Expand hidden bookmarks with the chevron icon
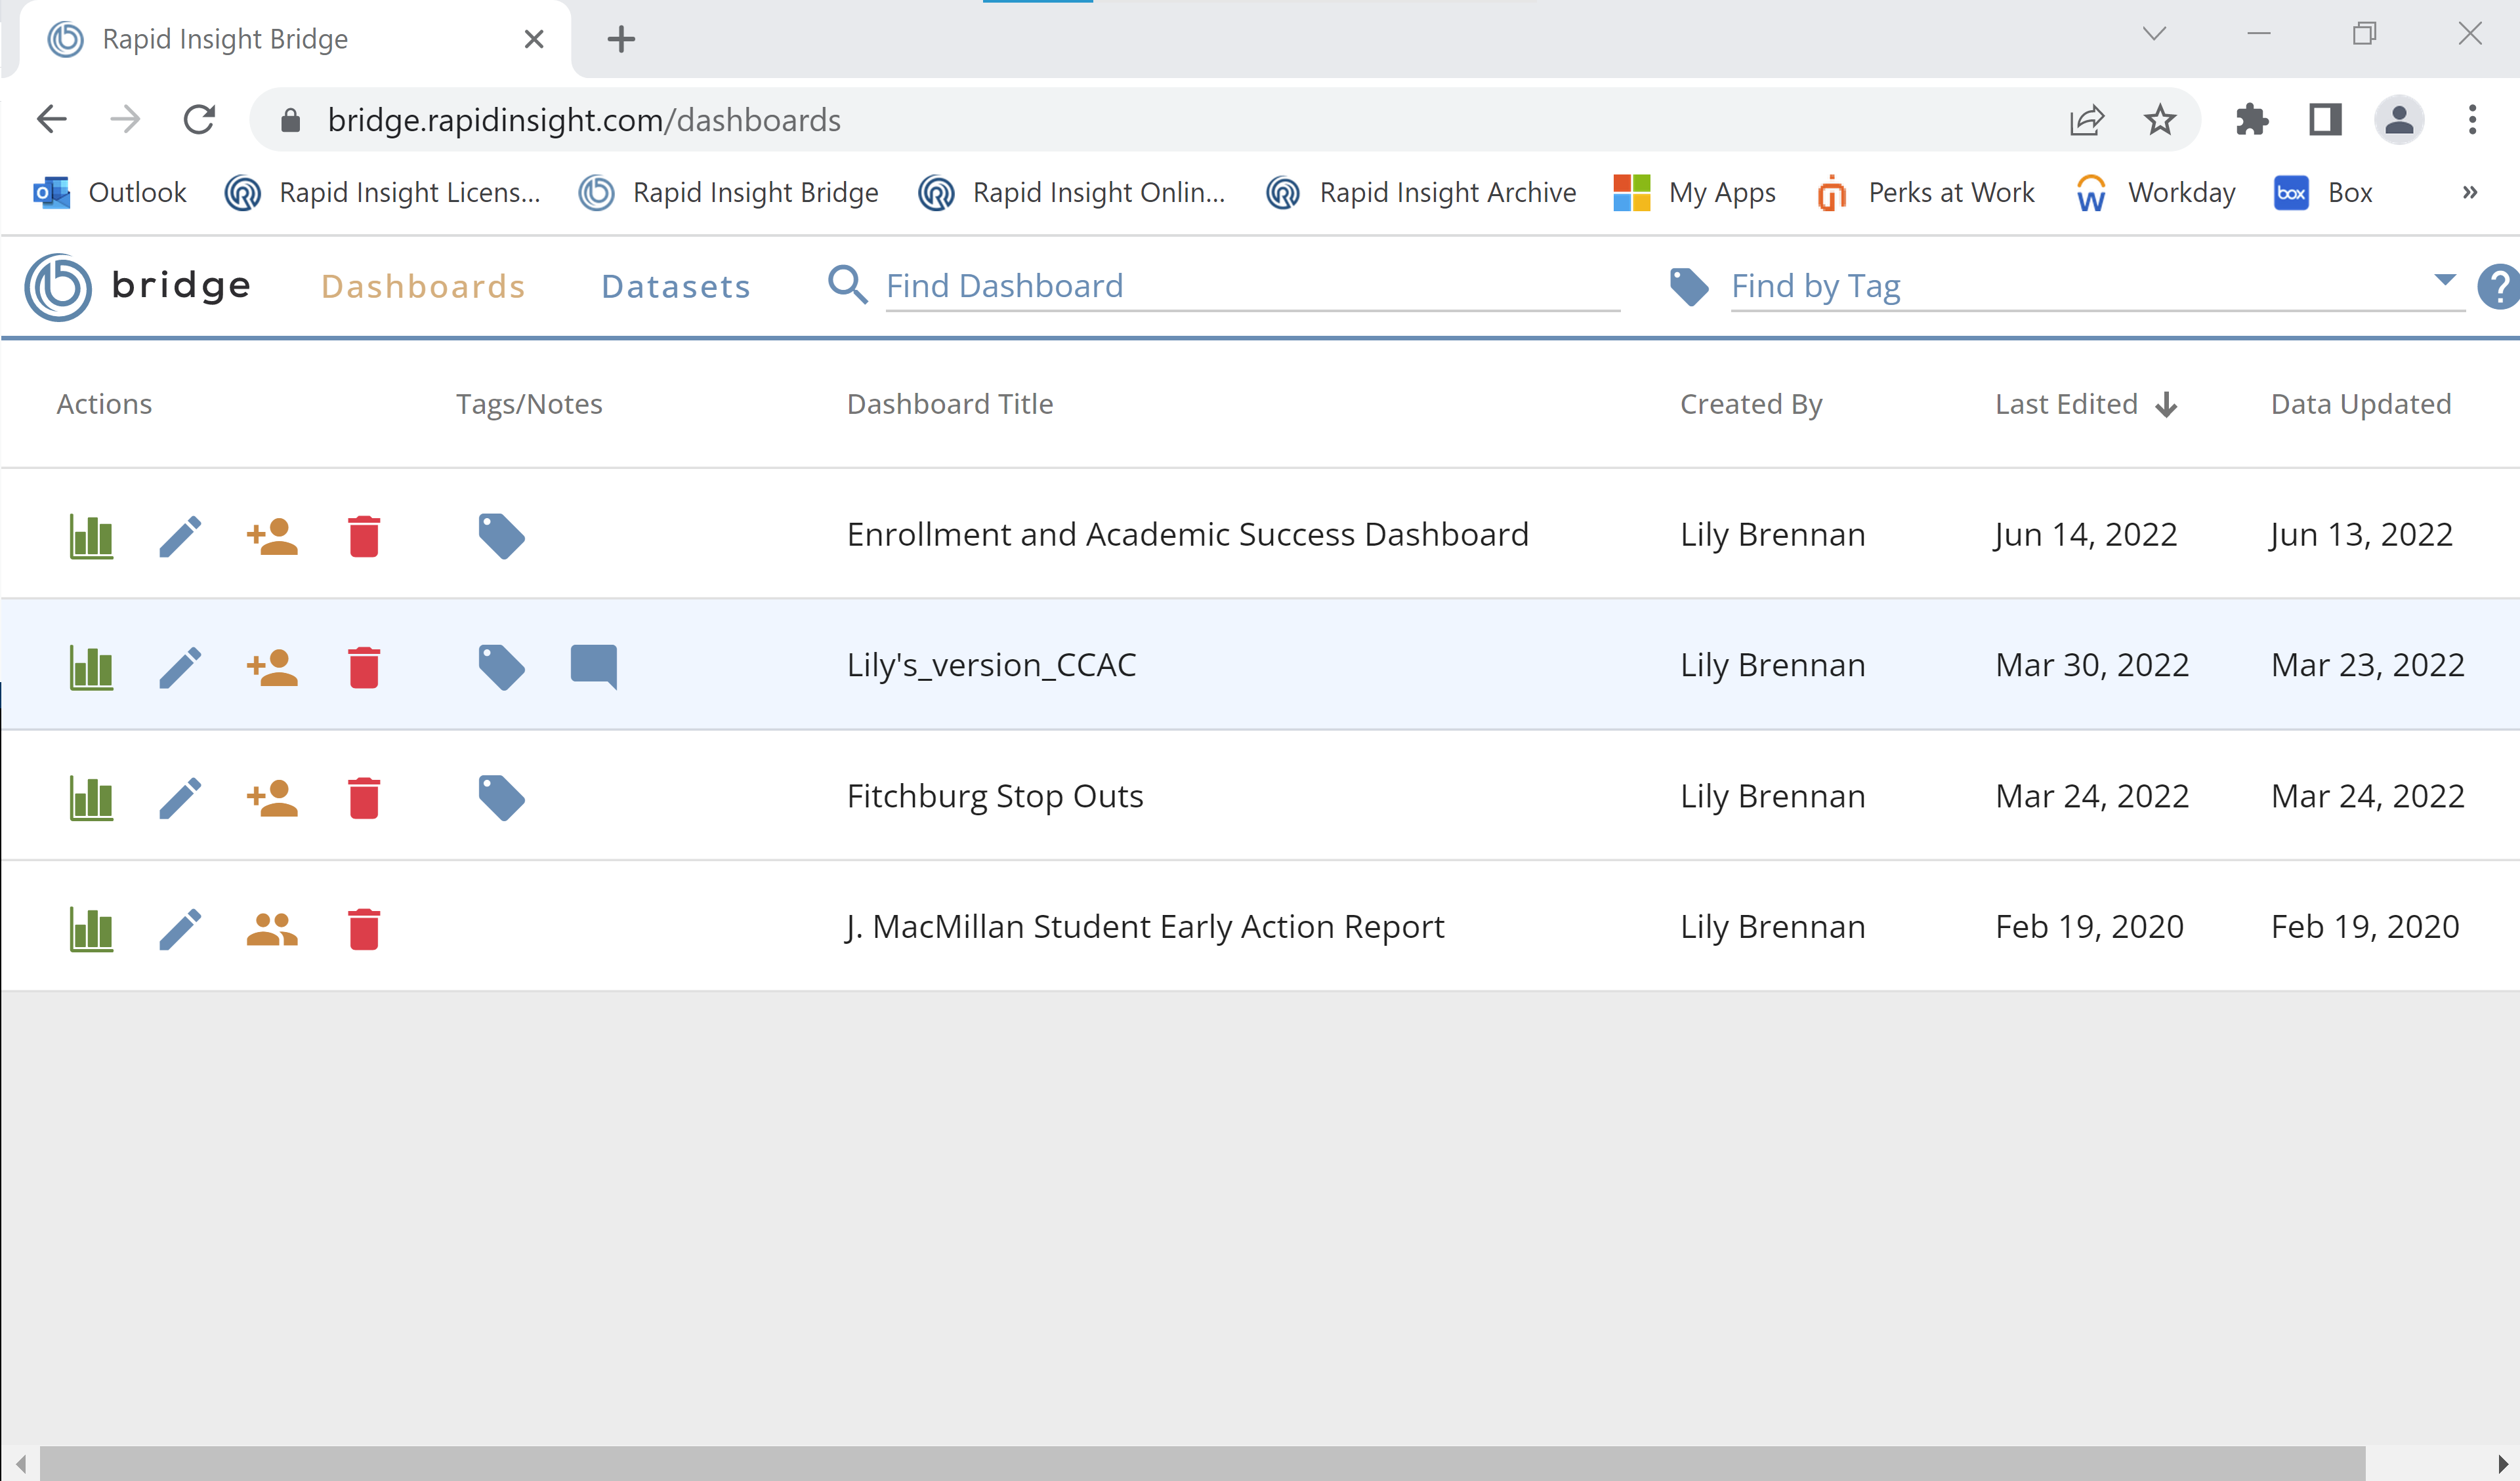2520x1481 pixels. (x=2470, y=192)
